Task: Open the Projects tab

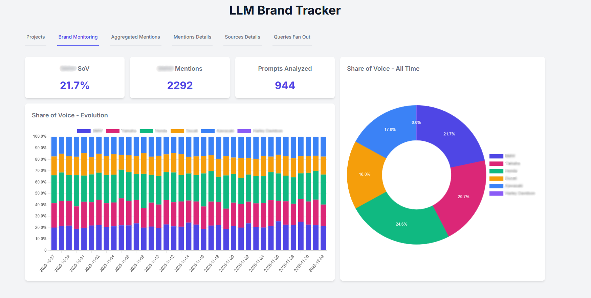Action: click(36, 37)
